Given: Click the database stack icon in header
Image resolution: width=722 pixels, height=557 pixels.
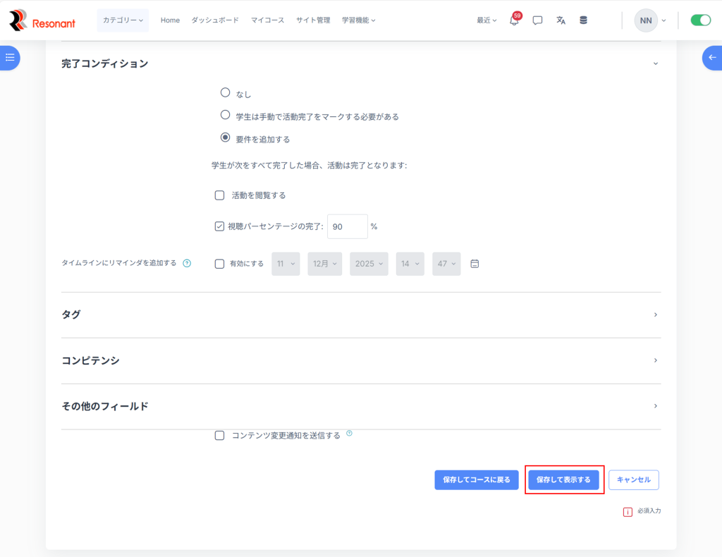Looking at the screenshot, I should point(583,20).
